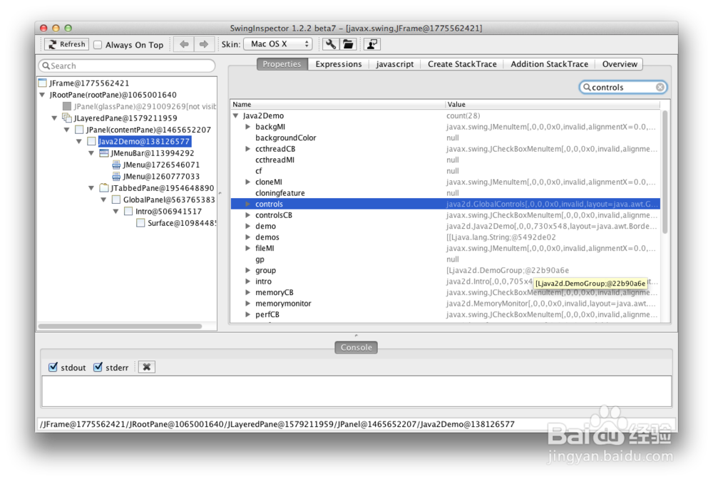The image size is (713, 481).
Task: Select the backgroundColor property row
Action: [x=445, y=138]
